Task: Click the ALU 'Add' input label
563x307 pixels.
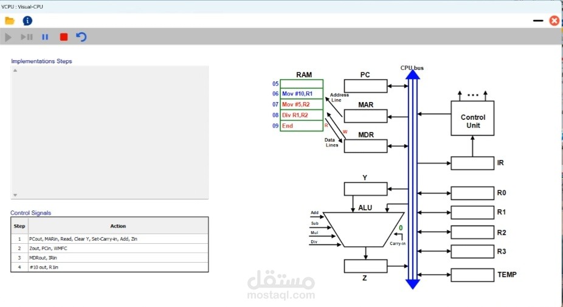Action: [314, 213]
